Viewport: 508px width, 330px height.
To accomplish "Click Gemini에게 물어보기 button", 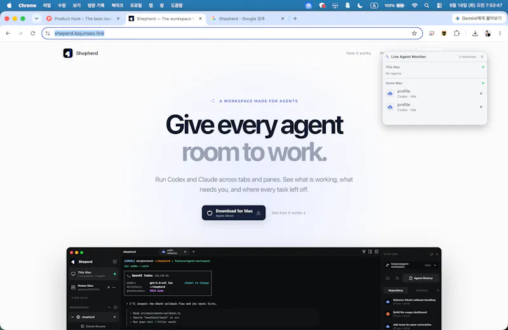I will (479, 18).
